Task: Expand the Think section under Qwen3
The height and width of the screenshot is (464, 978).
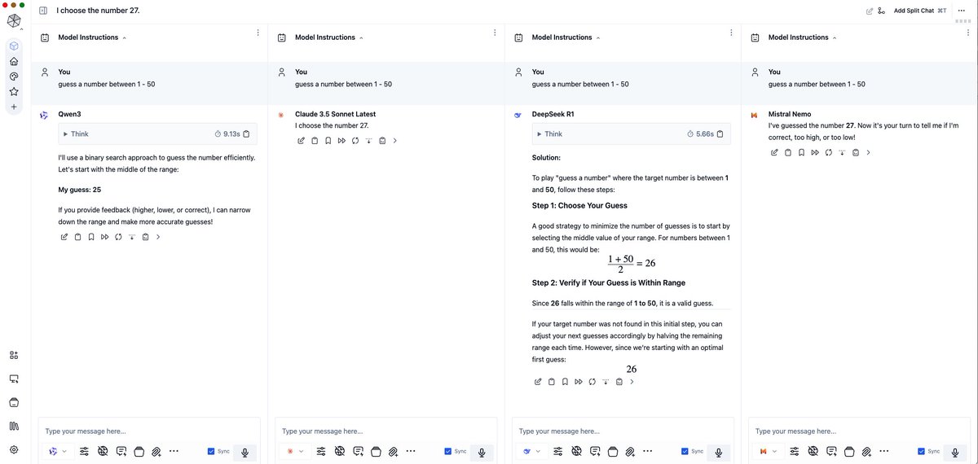Action: click(x=77, y=134)
